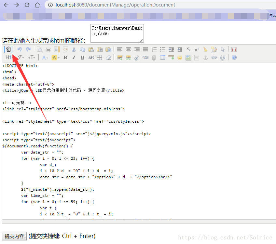
Task: Open the editor help about icon
Action: [234, 58]
